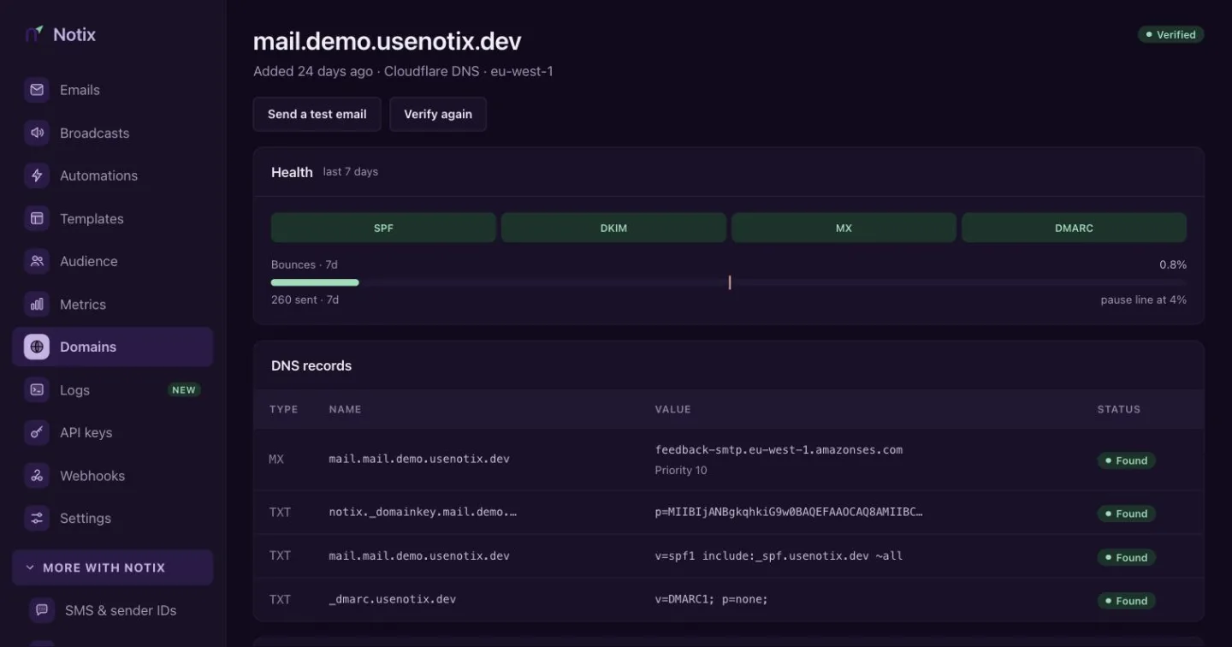Viewport: 1232px width, 647px height.
Task: Open SMS & sender IDs link
Action: tap(121, 610)
